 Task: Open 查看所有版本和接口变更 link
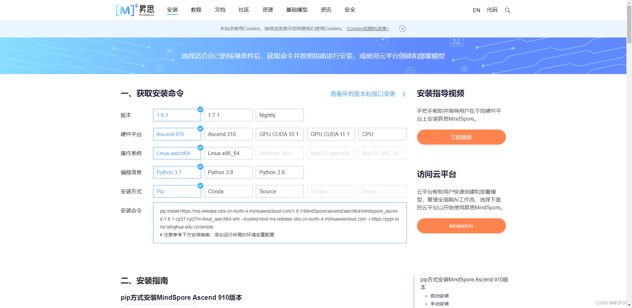(363, 94)
